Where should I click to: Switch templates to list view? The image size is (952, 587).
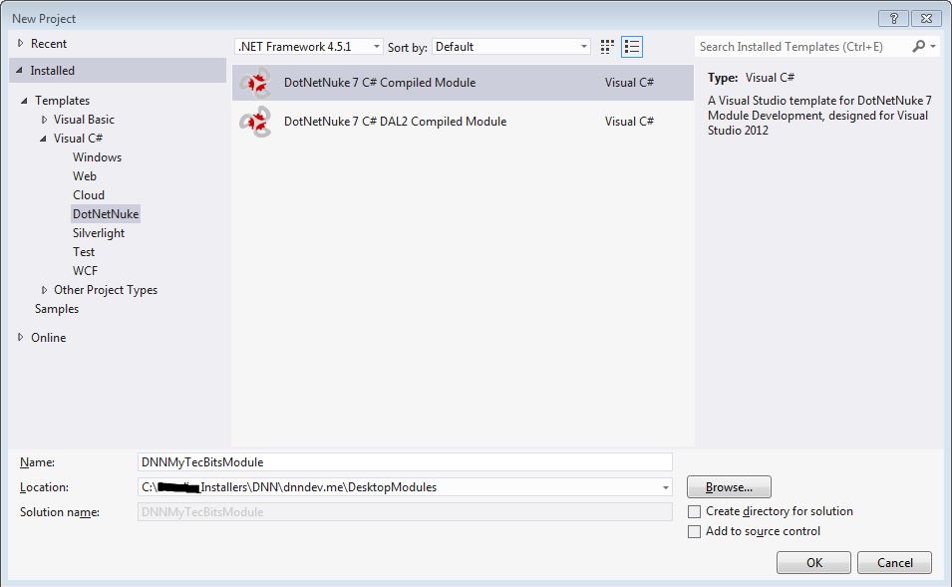coord(632,46)
